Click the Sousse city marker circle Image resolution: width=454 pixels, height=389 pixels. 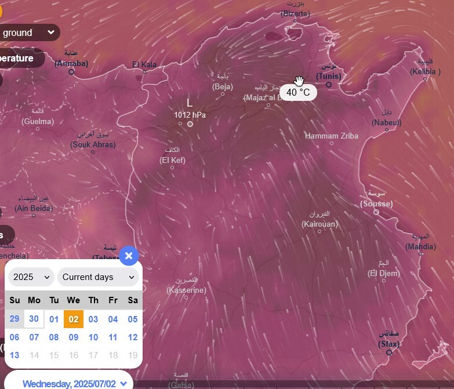pos(376,213)
